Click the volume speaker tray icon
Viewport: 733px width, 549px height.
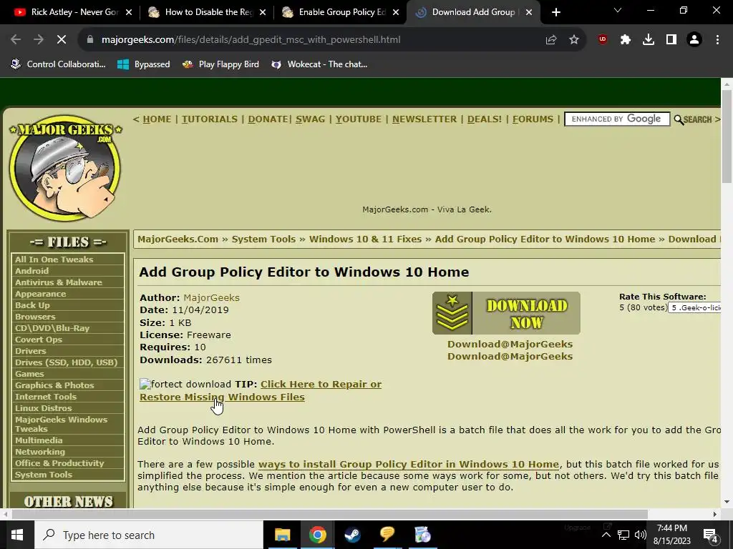tap(641, 535)
